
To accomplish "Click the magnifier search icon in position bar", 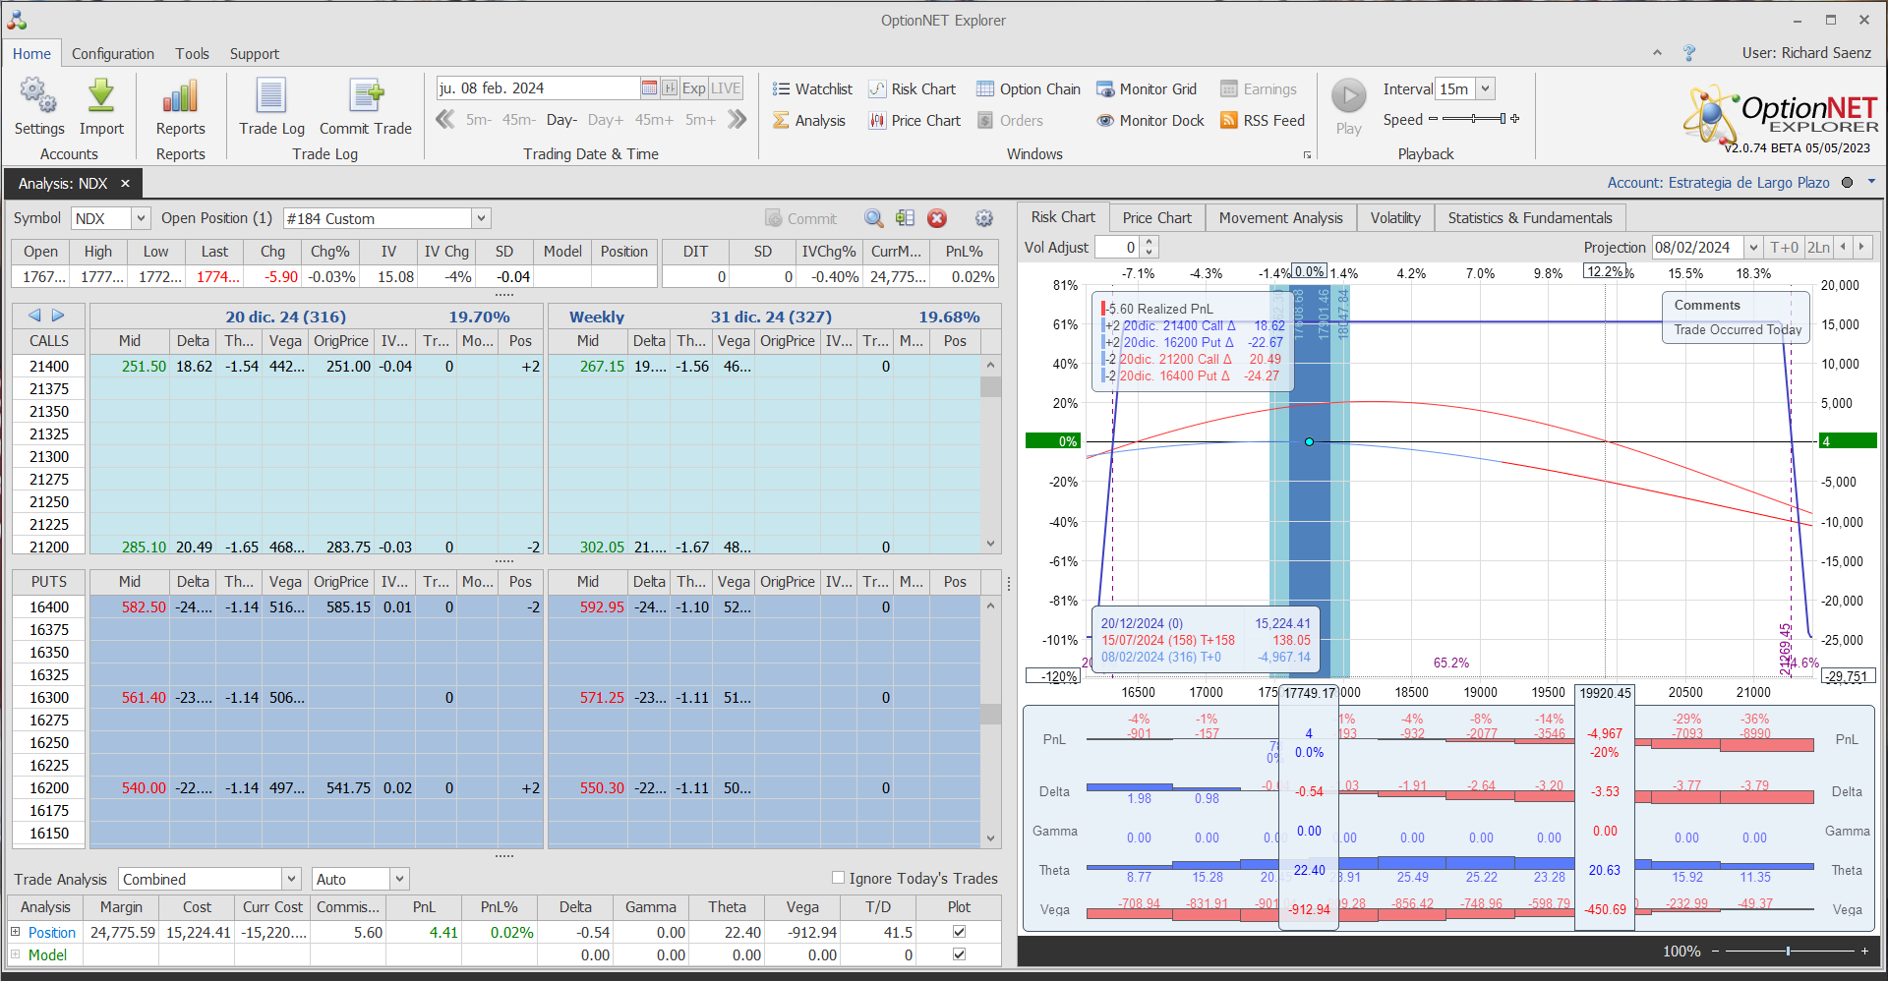I will coord(873,218).
